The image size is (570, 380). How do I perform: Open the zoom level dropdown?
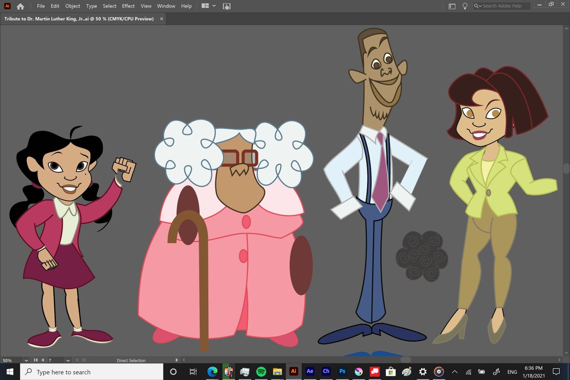[26, 361]
